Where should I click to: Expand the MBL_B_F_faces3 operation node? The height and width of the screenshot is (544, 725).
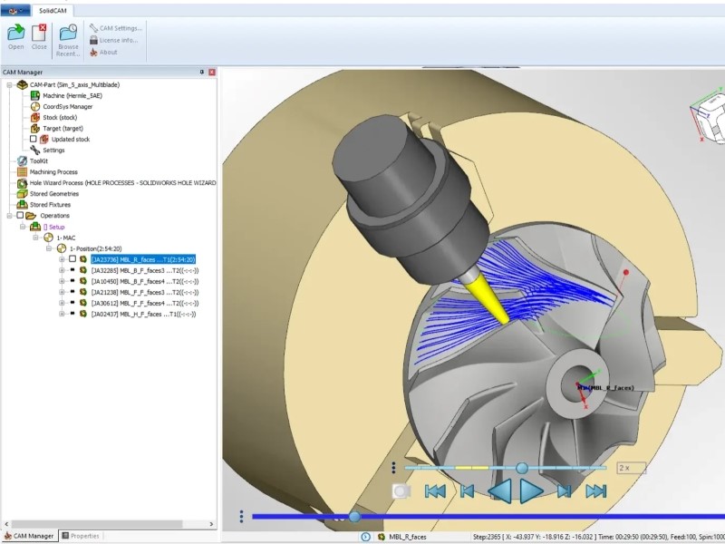coord(62,269)
